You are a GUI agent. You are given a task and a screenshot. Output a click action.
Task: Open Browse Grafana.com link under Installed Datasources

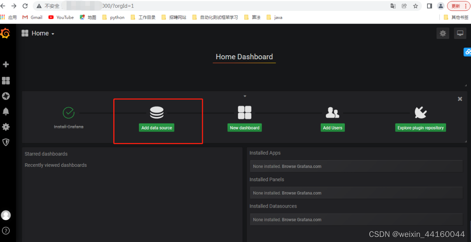tap(302, 220)
